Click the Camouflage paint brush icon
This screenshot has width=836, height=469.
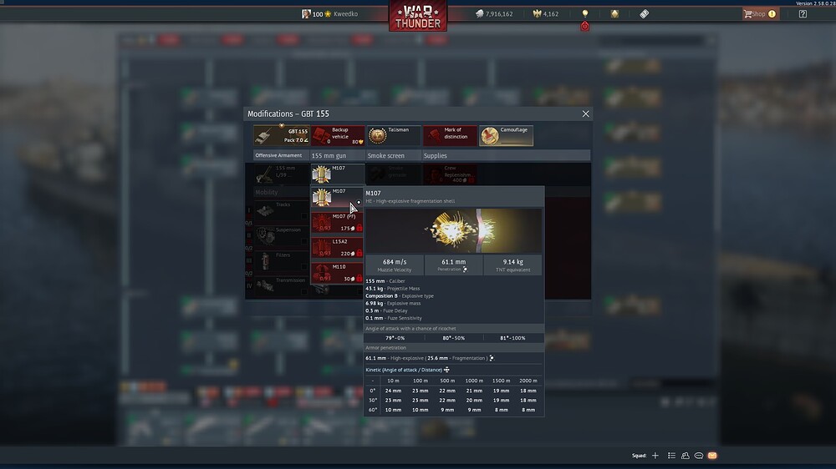[x=489, y=136]
